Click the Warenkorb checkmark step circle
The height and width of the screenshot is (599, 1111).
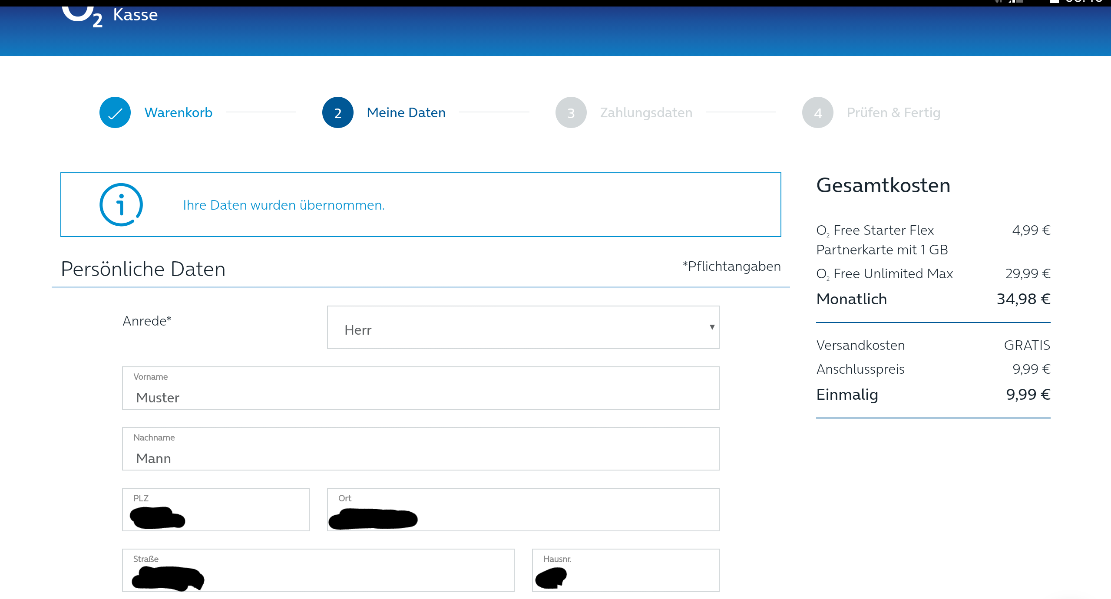[115, 112]
